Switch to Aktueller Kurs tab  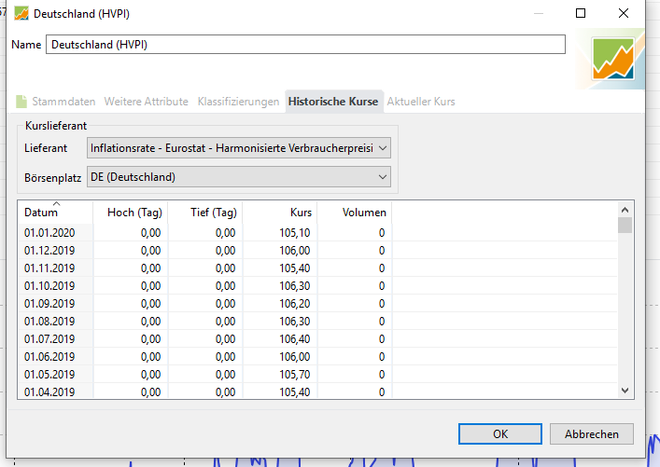pos(421,102)
